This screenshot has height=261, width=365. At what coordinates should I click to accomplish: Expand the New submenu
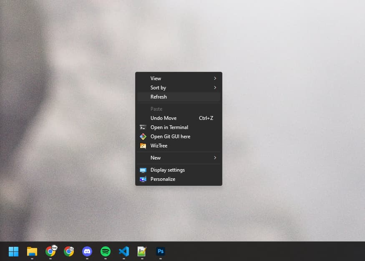click(179, 157)
